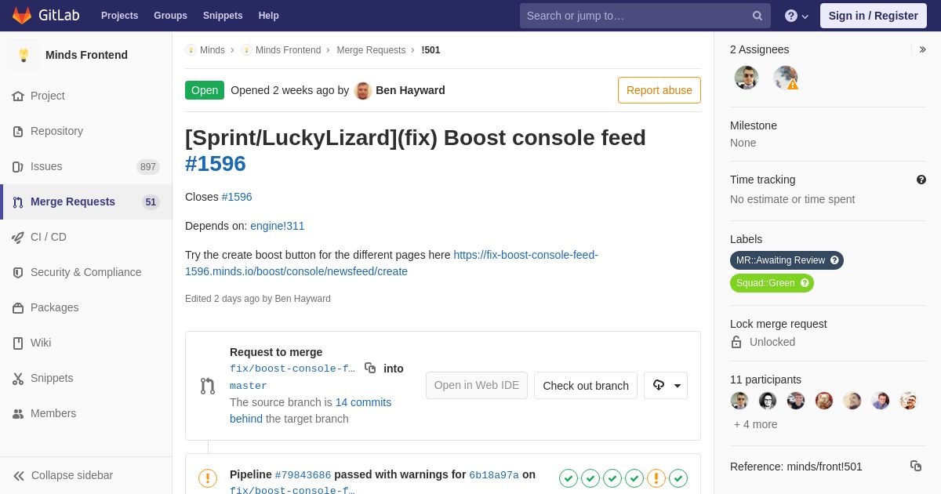Click the second assignee avatar with warning
The image size is (941, 494).
click(x=786, y=78)
